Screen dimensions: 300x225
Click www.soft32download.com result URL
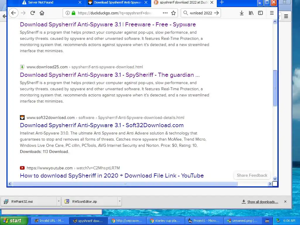tap(105, 117)
